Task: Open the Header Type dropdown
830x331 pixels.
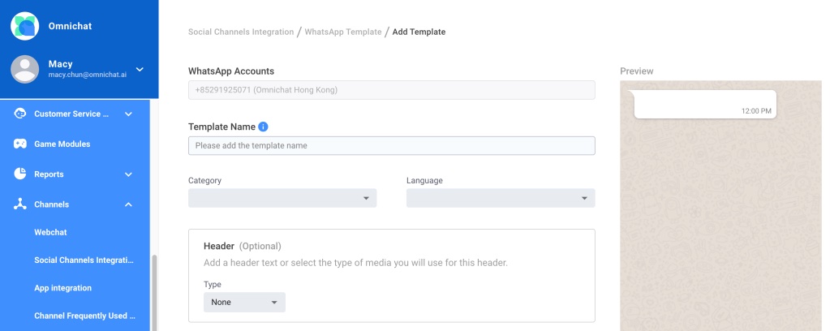Action: point(244,303)
